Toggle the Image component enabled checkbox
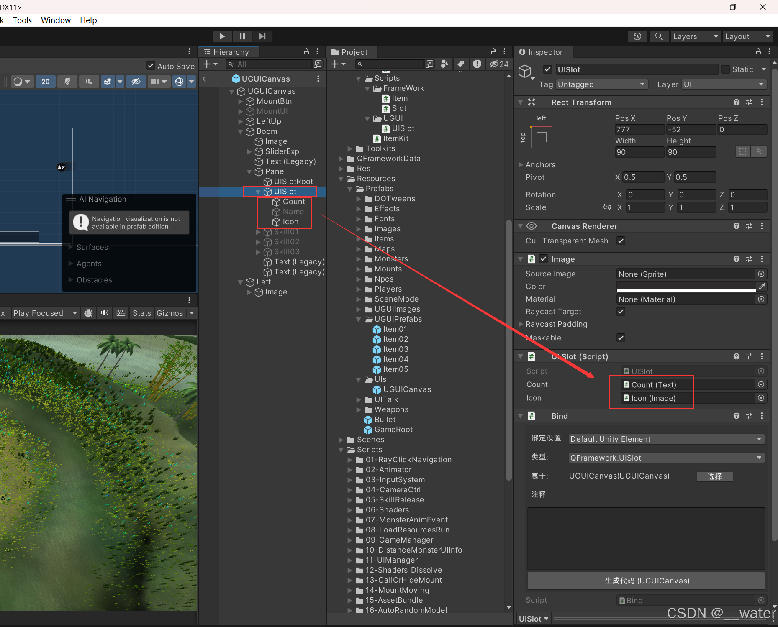 [543, 259]
